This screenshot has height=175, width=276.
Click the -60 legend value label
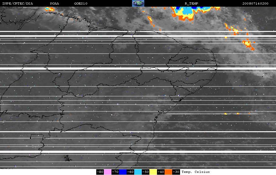click(131, 172)
